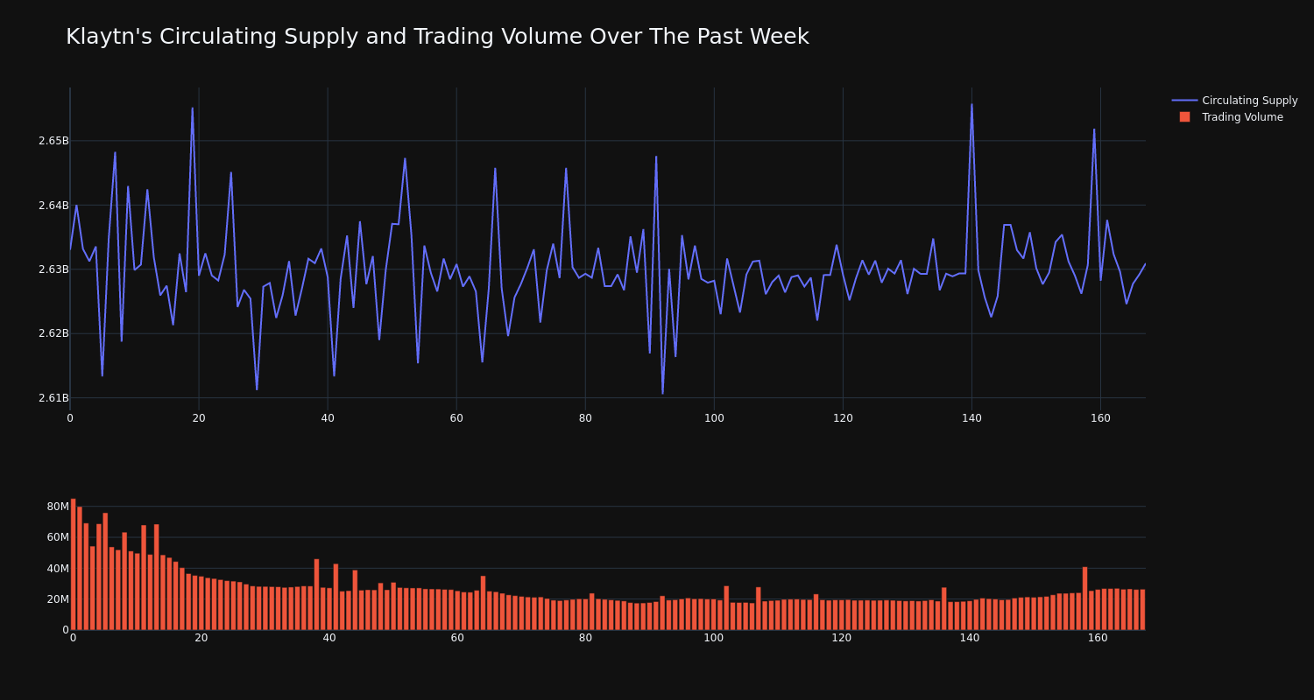Click the blue Circulating Supply legend line
Viewport: 1314px width, 700px height.
coord(1184,101)
